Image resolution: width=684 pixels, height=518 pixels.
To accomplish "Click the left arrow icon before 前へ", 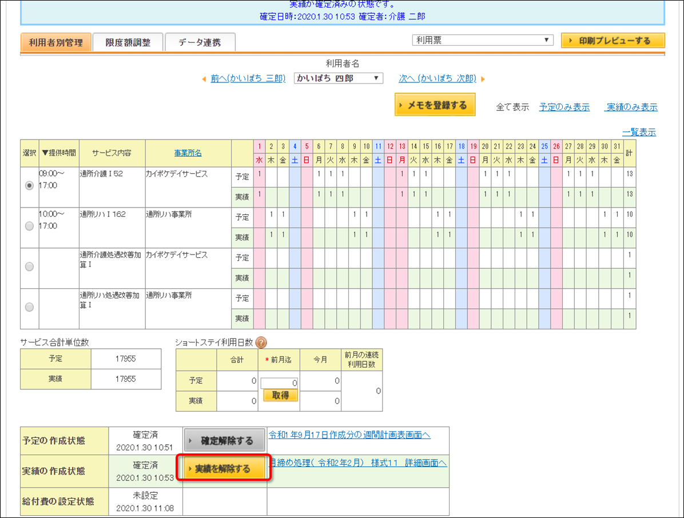I will click(204, 79).
